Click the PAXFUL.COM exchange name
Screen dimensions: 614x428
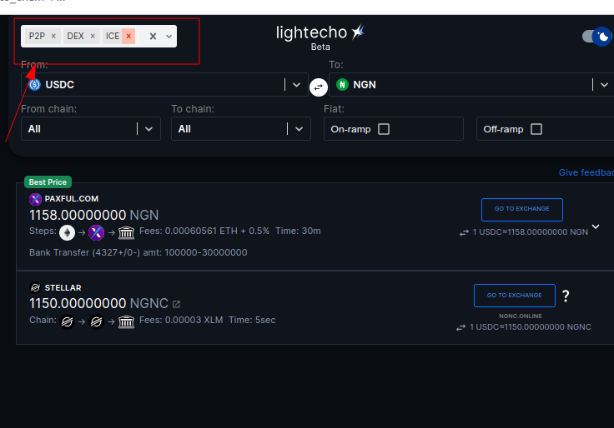[72, 198]
